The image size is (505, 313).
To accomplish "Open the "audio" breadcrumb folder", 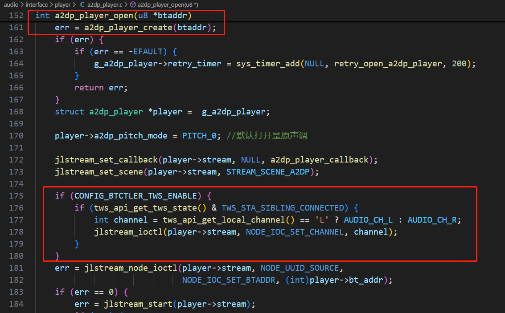I will 11,5.
